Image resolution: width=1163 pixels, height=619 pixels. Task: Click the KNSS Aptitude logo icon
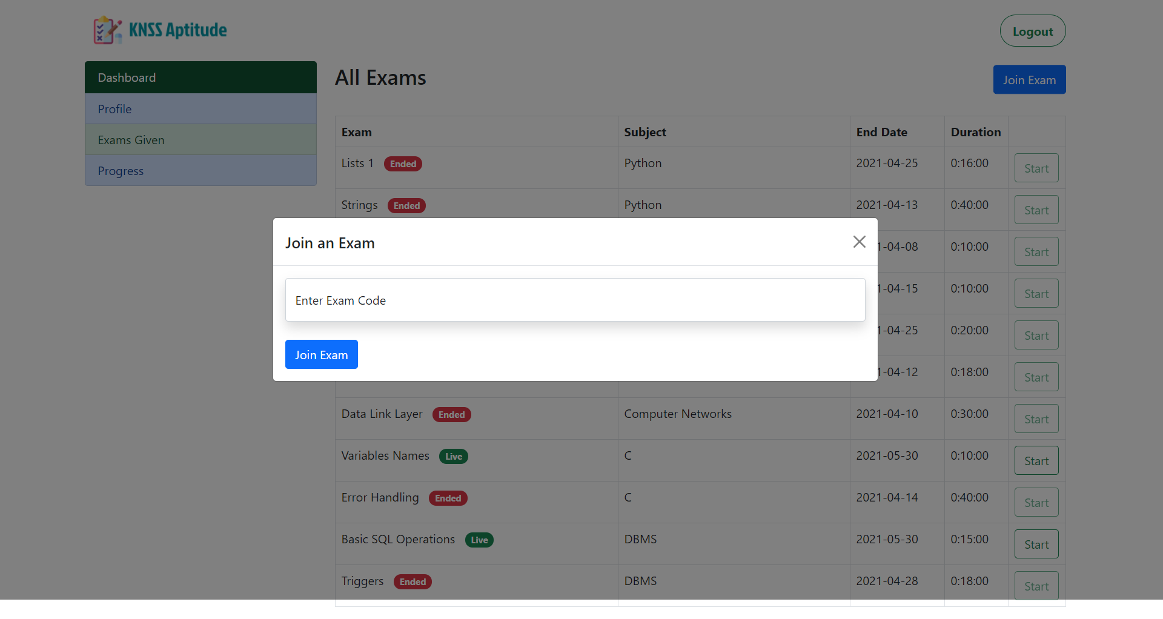click(x=107, y=30)
